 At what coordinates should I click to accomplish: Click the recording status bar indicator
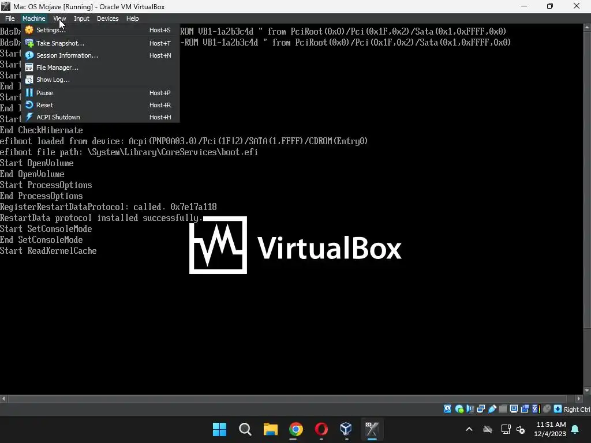tap(525, 409)
